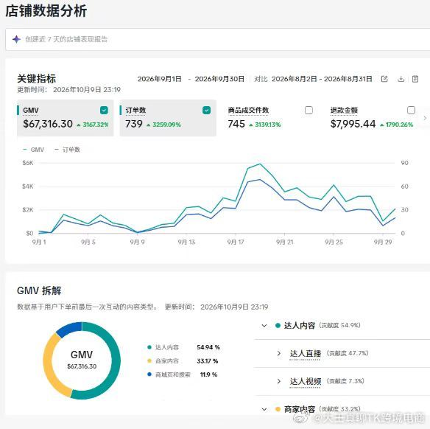Click blue 商城页和搜索 segment of donut chart
Image resolution: width=430 pixels, height=429 pixels.
tap(70, 328)
